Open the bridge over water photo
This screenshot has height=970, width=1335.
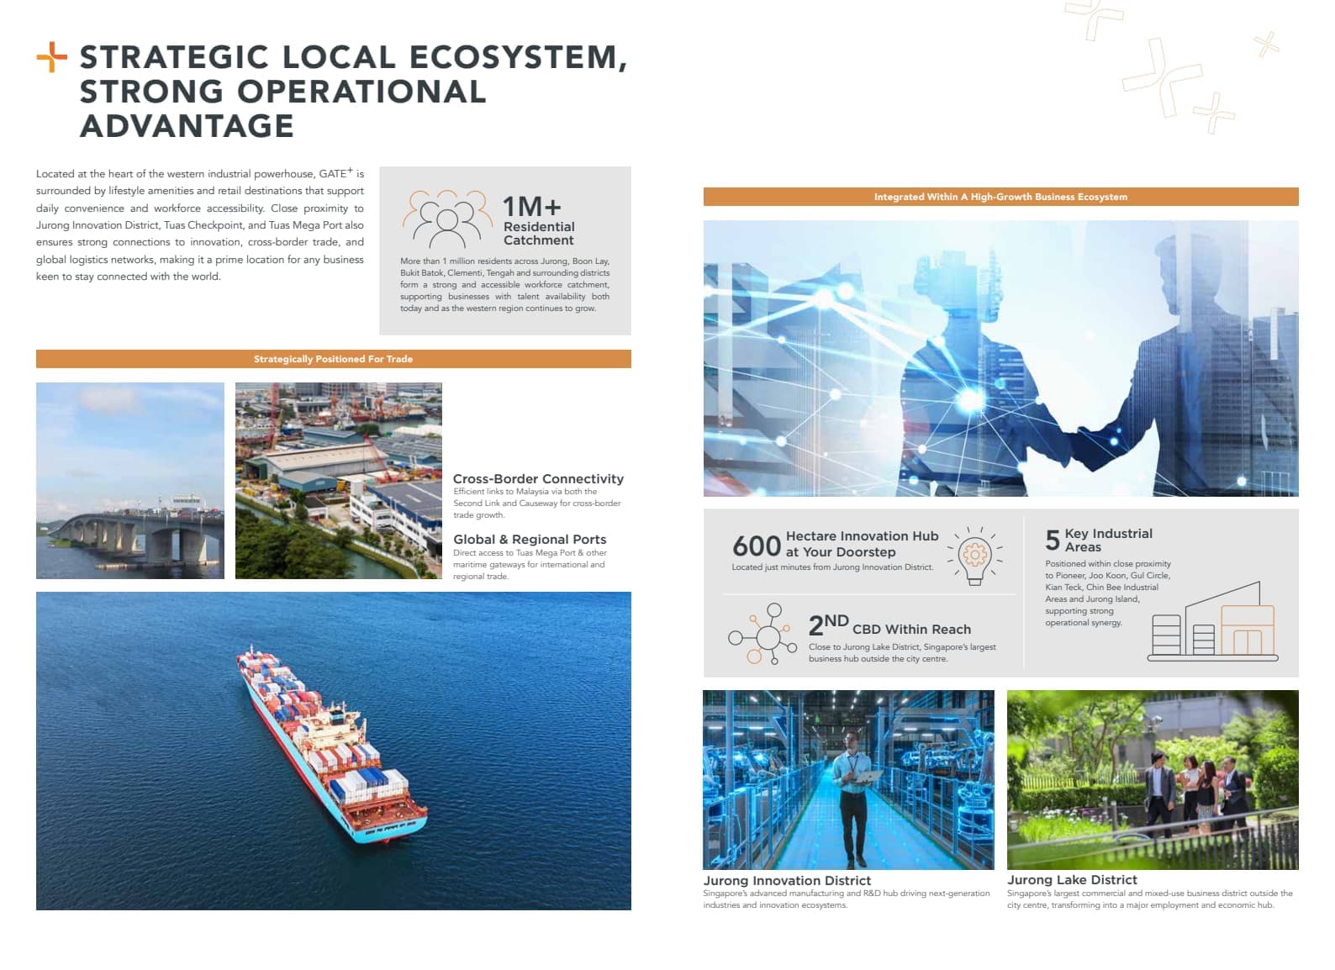click(130, 481)
